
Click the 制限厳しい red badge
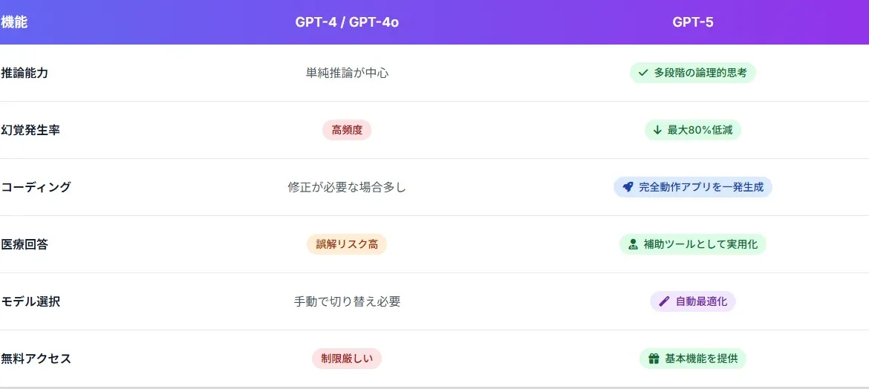click(x=347, y=359)
